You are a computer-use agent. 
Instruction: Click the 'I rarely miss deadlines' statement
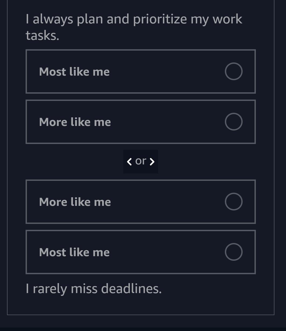(x=94, y=288)
